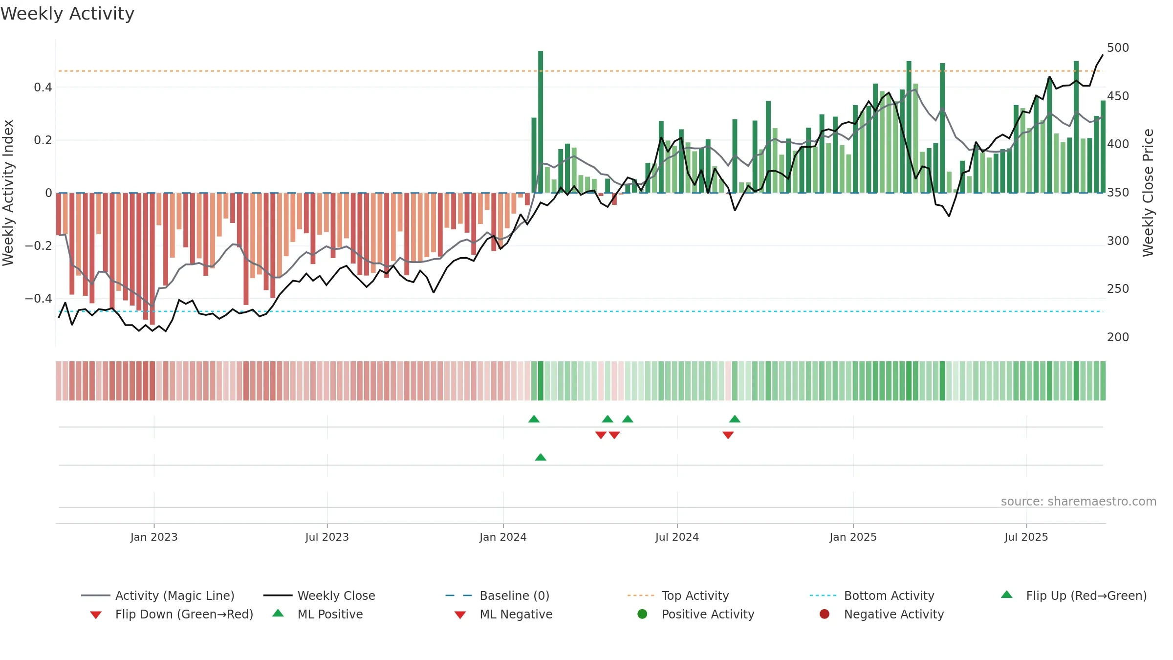Click the Negative Activity red circle
The height and width of the screenshot is (660, 1173).
click(x=825, y=614)
